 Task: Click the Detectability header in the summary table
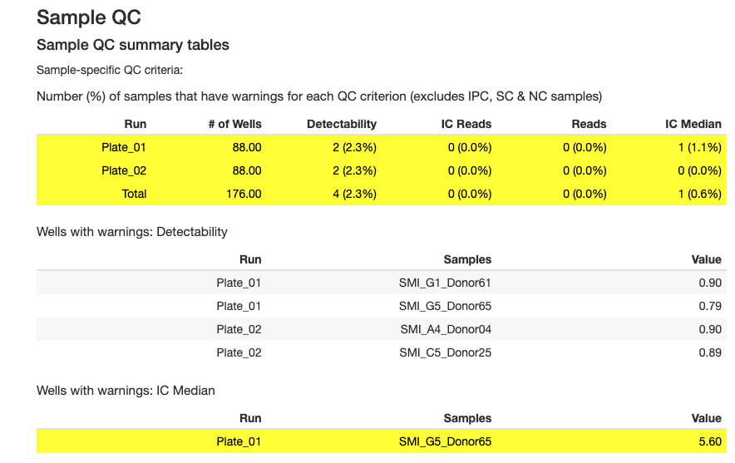(342, 124)
